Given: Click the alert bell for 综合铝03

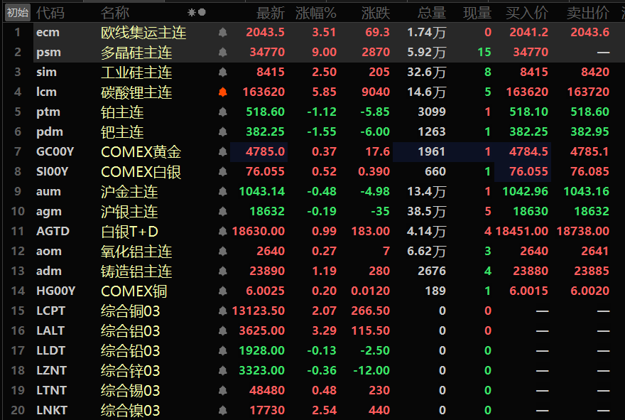Looking at the screenshot, I should pyautogui.click(x=223, y=330).
